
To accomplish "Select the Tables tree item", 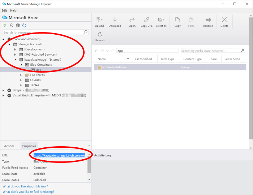I will 35,85.
